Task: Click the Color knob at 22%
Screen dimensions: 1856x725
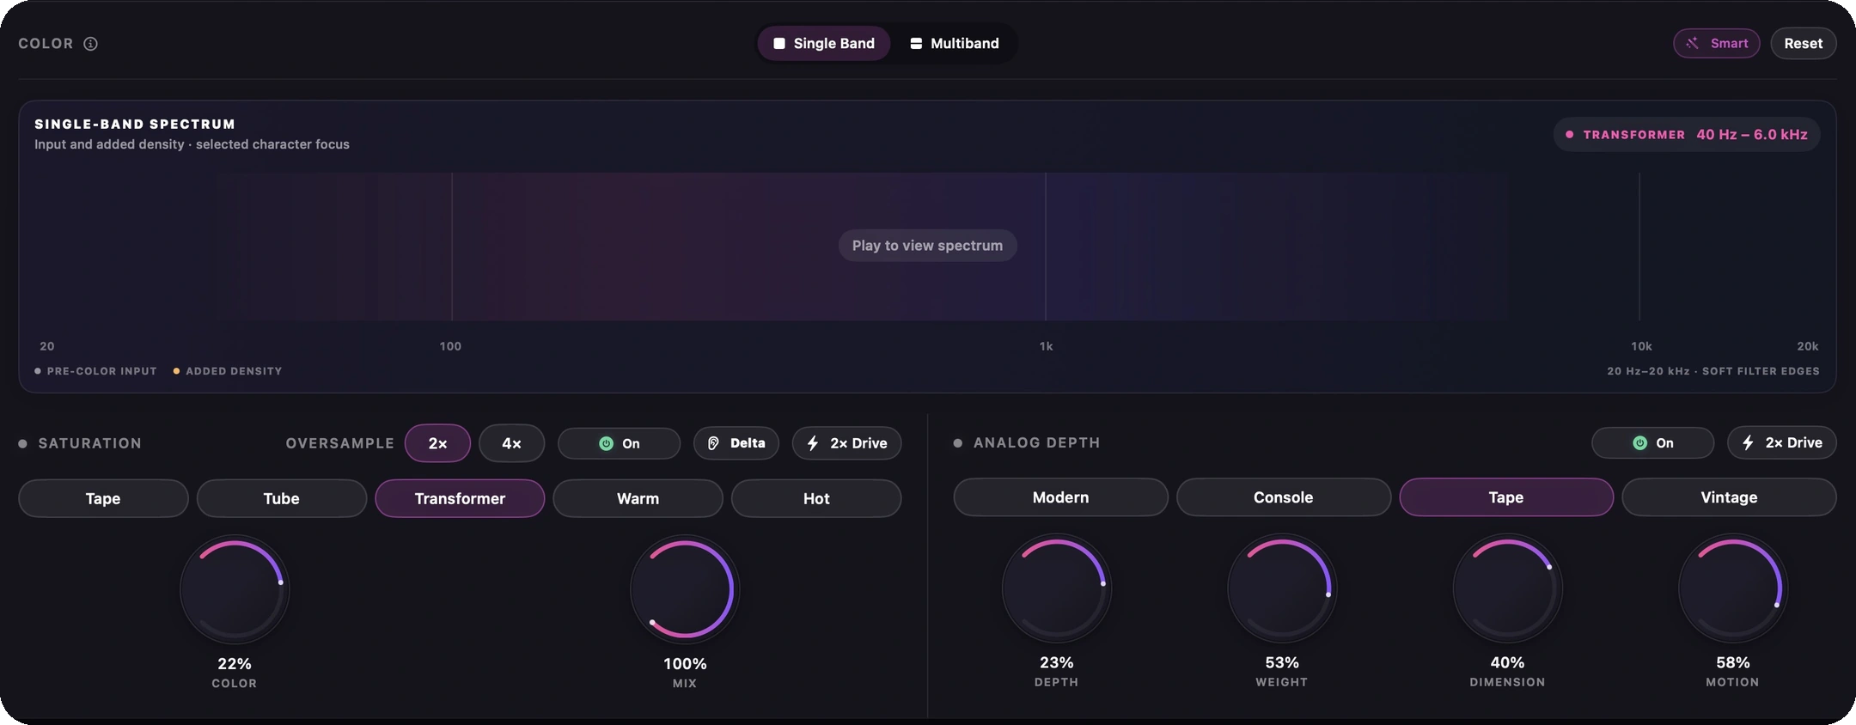Action: [235, 589]
